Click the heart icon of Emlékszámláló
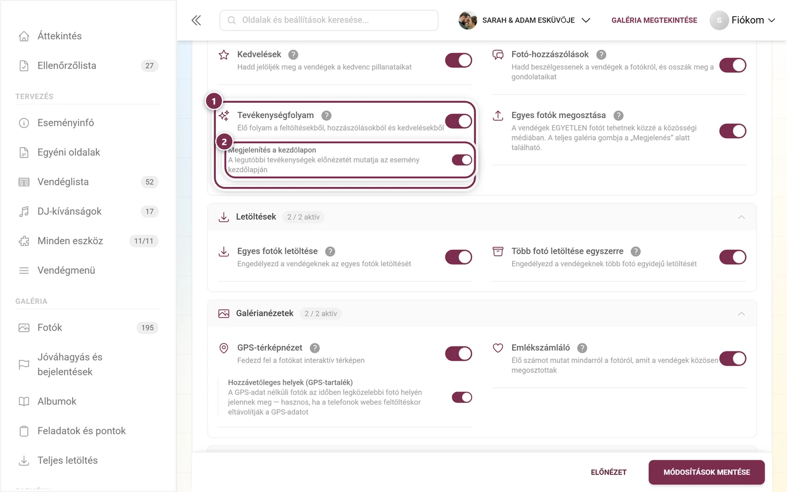Screen dimensions: 787x492 tap(498, 348)
